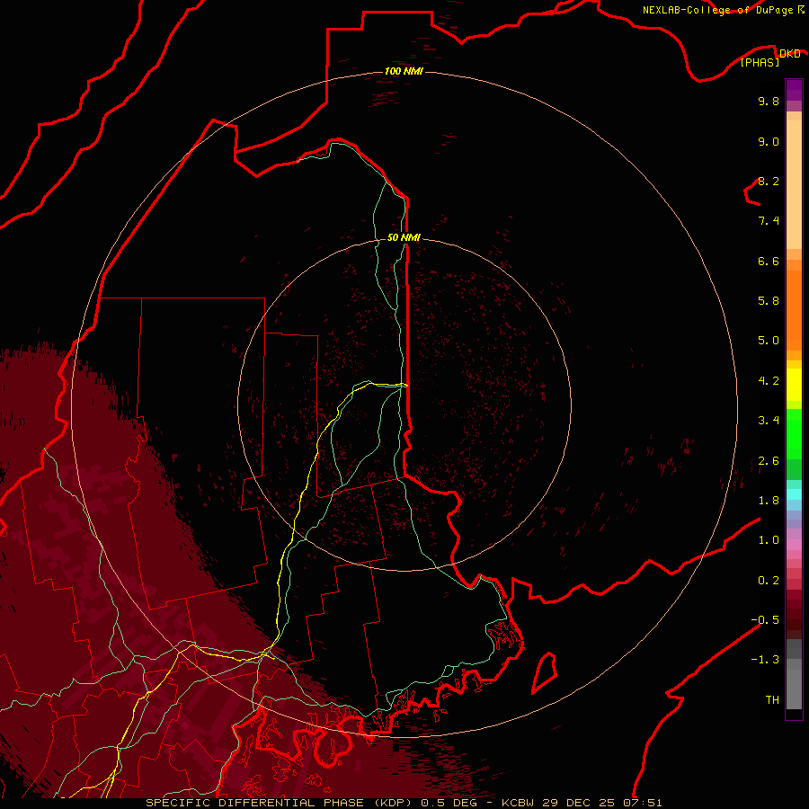Image resolution: width=809 pixels, height=809 pixels.
Task: Pick the cyan segment of color bar
Action: (x=794, y=494)
